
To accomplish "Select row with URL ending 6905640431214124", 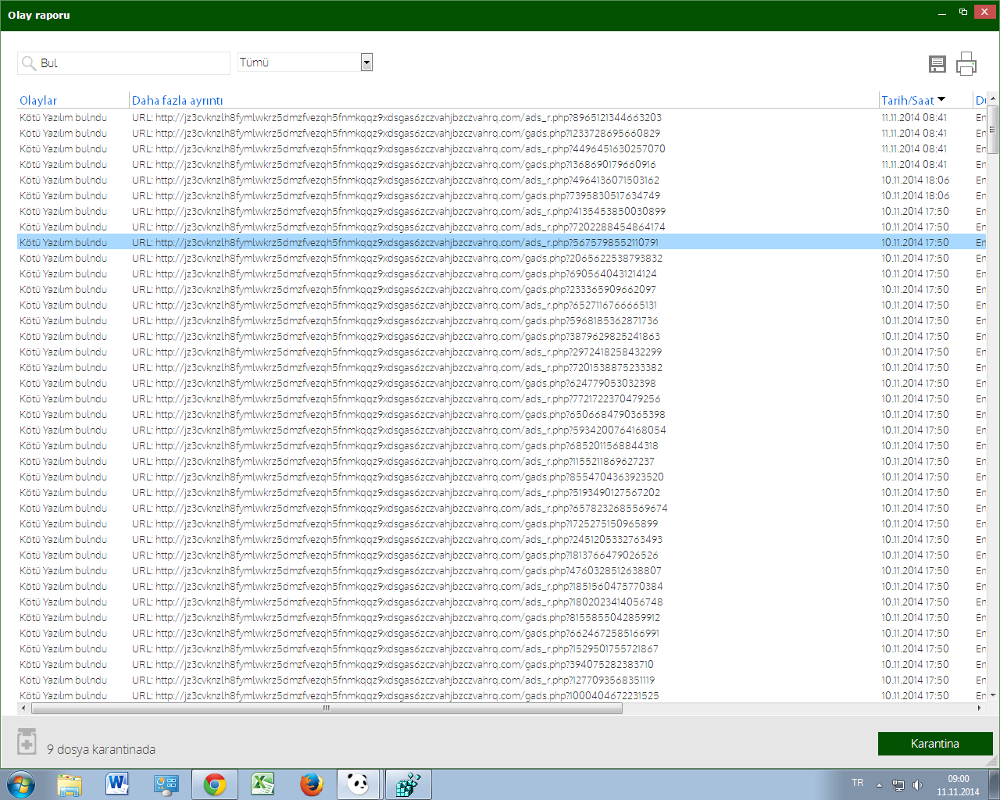I will tap(501, 273).
